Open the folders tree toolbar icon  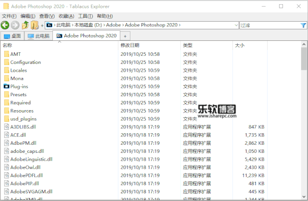(35, 25)
